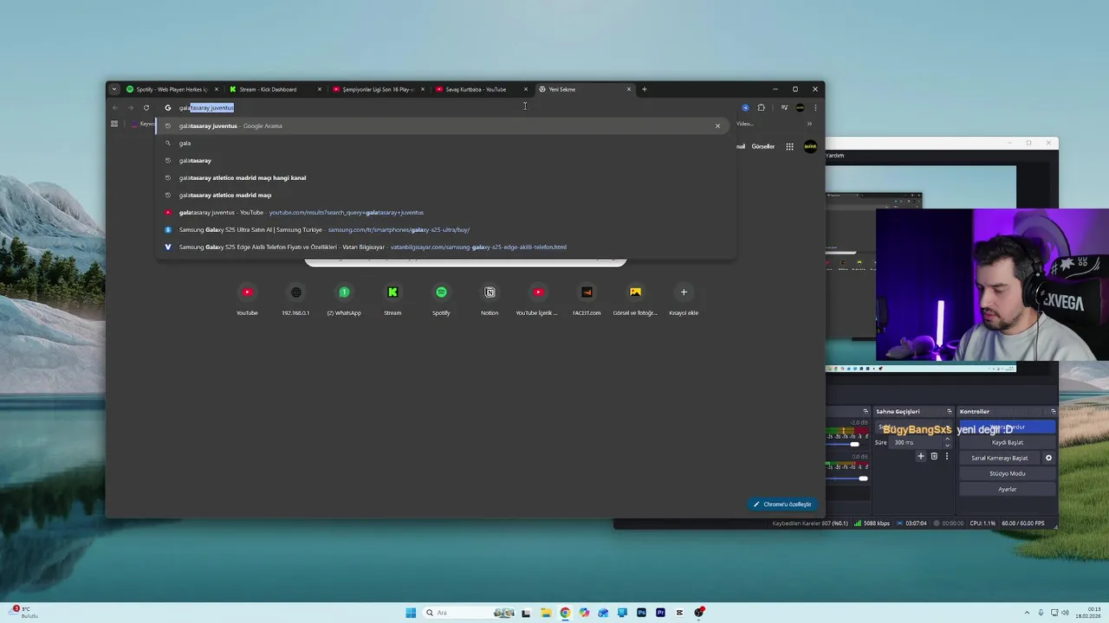Click Kısayol ekle add shortcut

[684, 299]
